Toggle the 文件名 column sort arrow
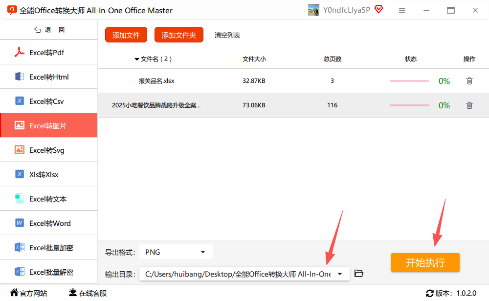489x301 pixels. (136, 59)
